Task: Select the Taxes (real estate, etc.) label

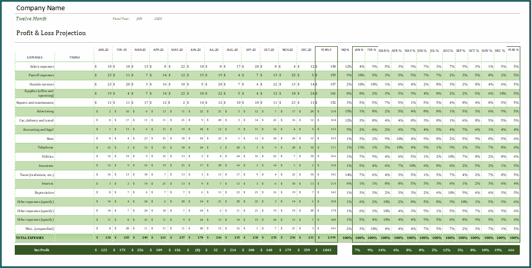Action: click(x=37, y=175)
